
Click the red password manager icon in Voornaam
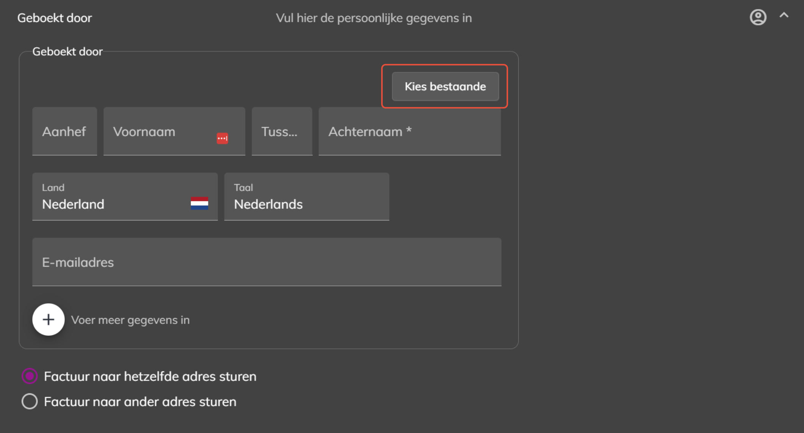222,138
